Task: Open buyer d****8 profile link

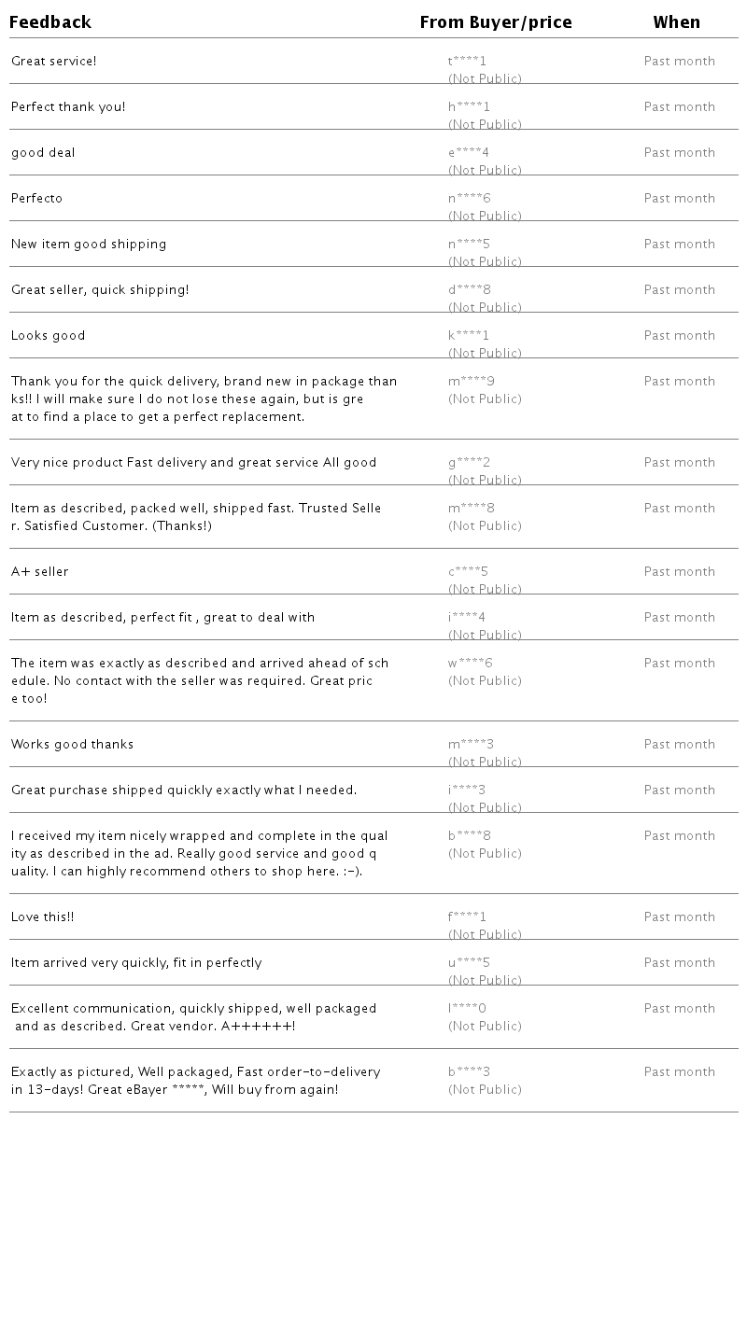Action: [x=469, y=290]
